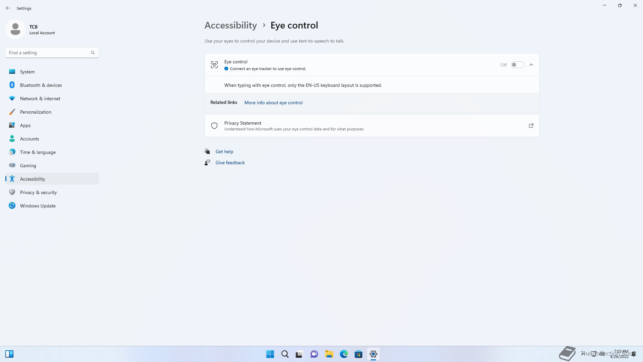
Task: Open the Chat app on taskbar
Action: coord(314,354)
